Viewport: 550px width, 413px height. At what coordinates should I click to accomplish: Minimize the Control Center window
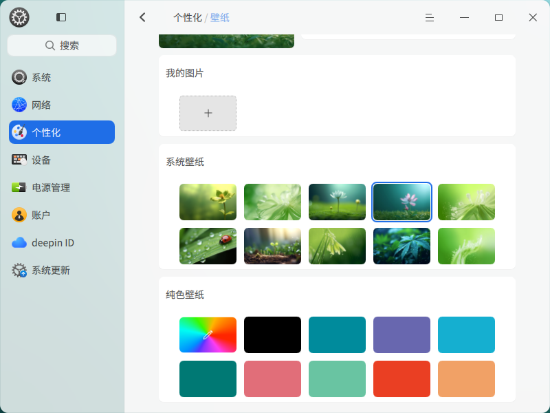pyautogui.click(x=464, y=18)
